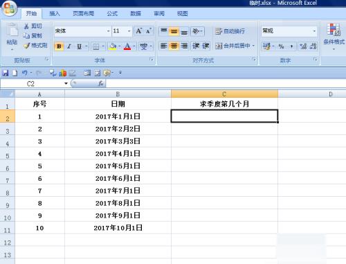Select cell B2 containing 2017年1月1日
The width and height of the screenshot is (346, 264).
[118, 116]
